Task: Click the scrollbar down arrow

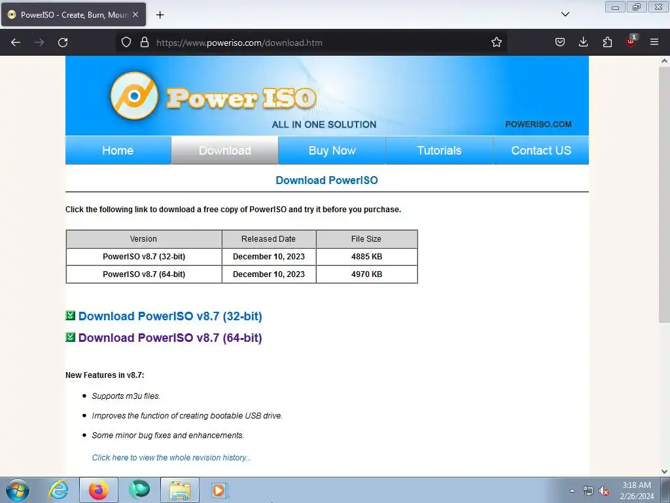Action: pos(664,472)
